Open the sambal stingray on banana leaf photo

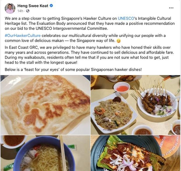(x=135, y=153)
